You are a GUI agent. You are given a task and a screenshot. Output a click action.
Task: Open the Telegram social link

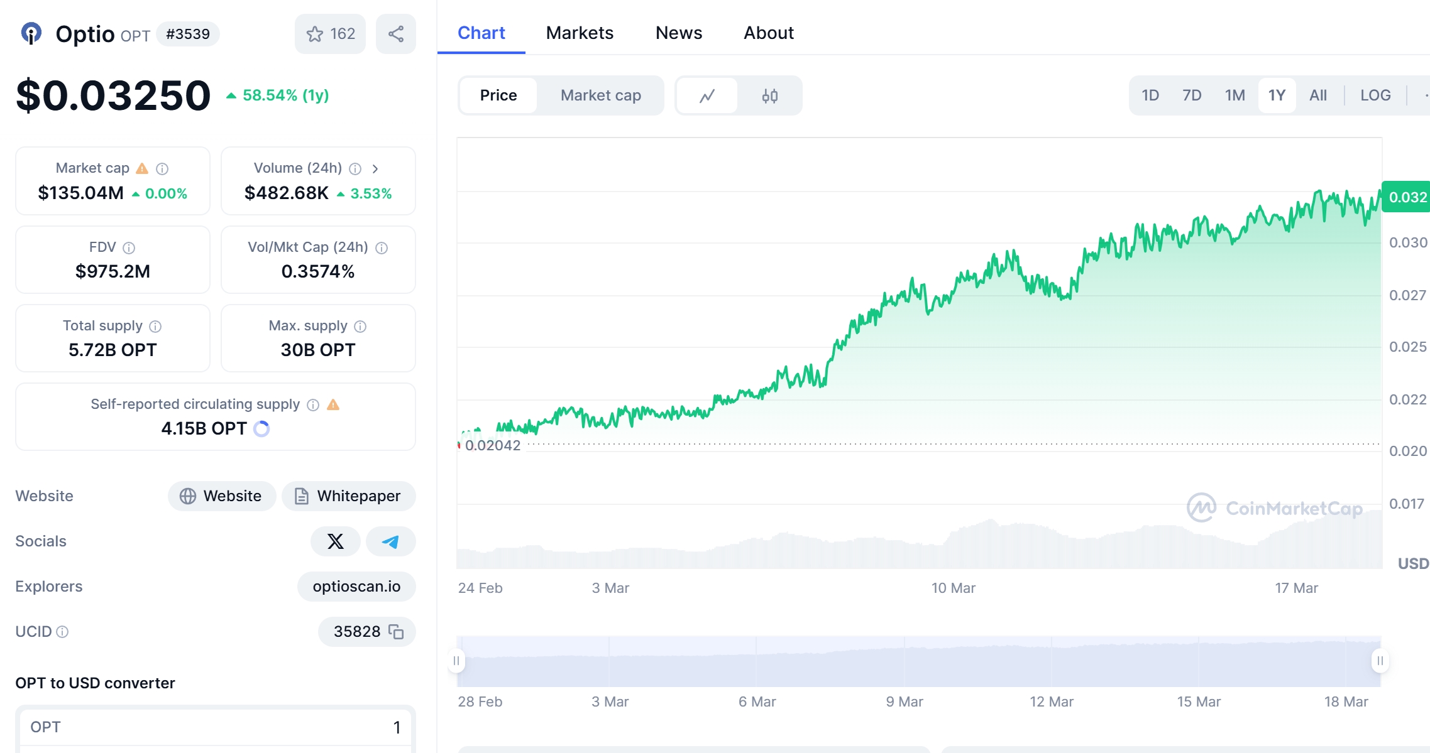click(390, 541)
